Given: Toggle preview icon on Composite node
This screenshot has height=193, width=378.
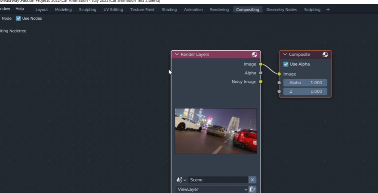Looking at the screenshot, I should pos(325,55).
